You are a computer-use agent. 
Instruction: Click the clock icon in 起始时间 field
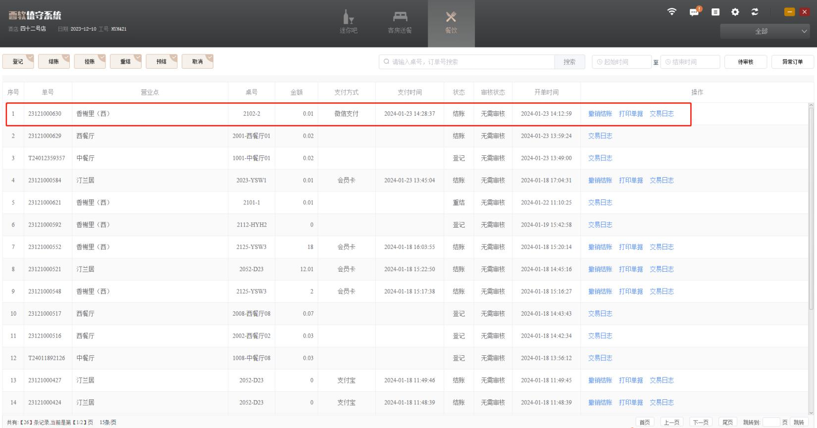click(x=600, y=62)
